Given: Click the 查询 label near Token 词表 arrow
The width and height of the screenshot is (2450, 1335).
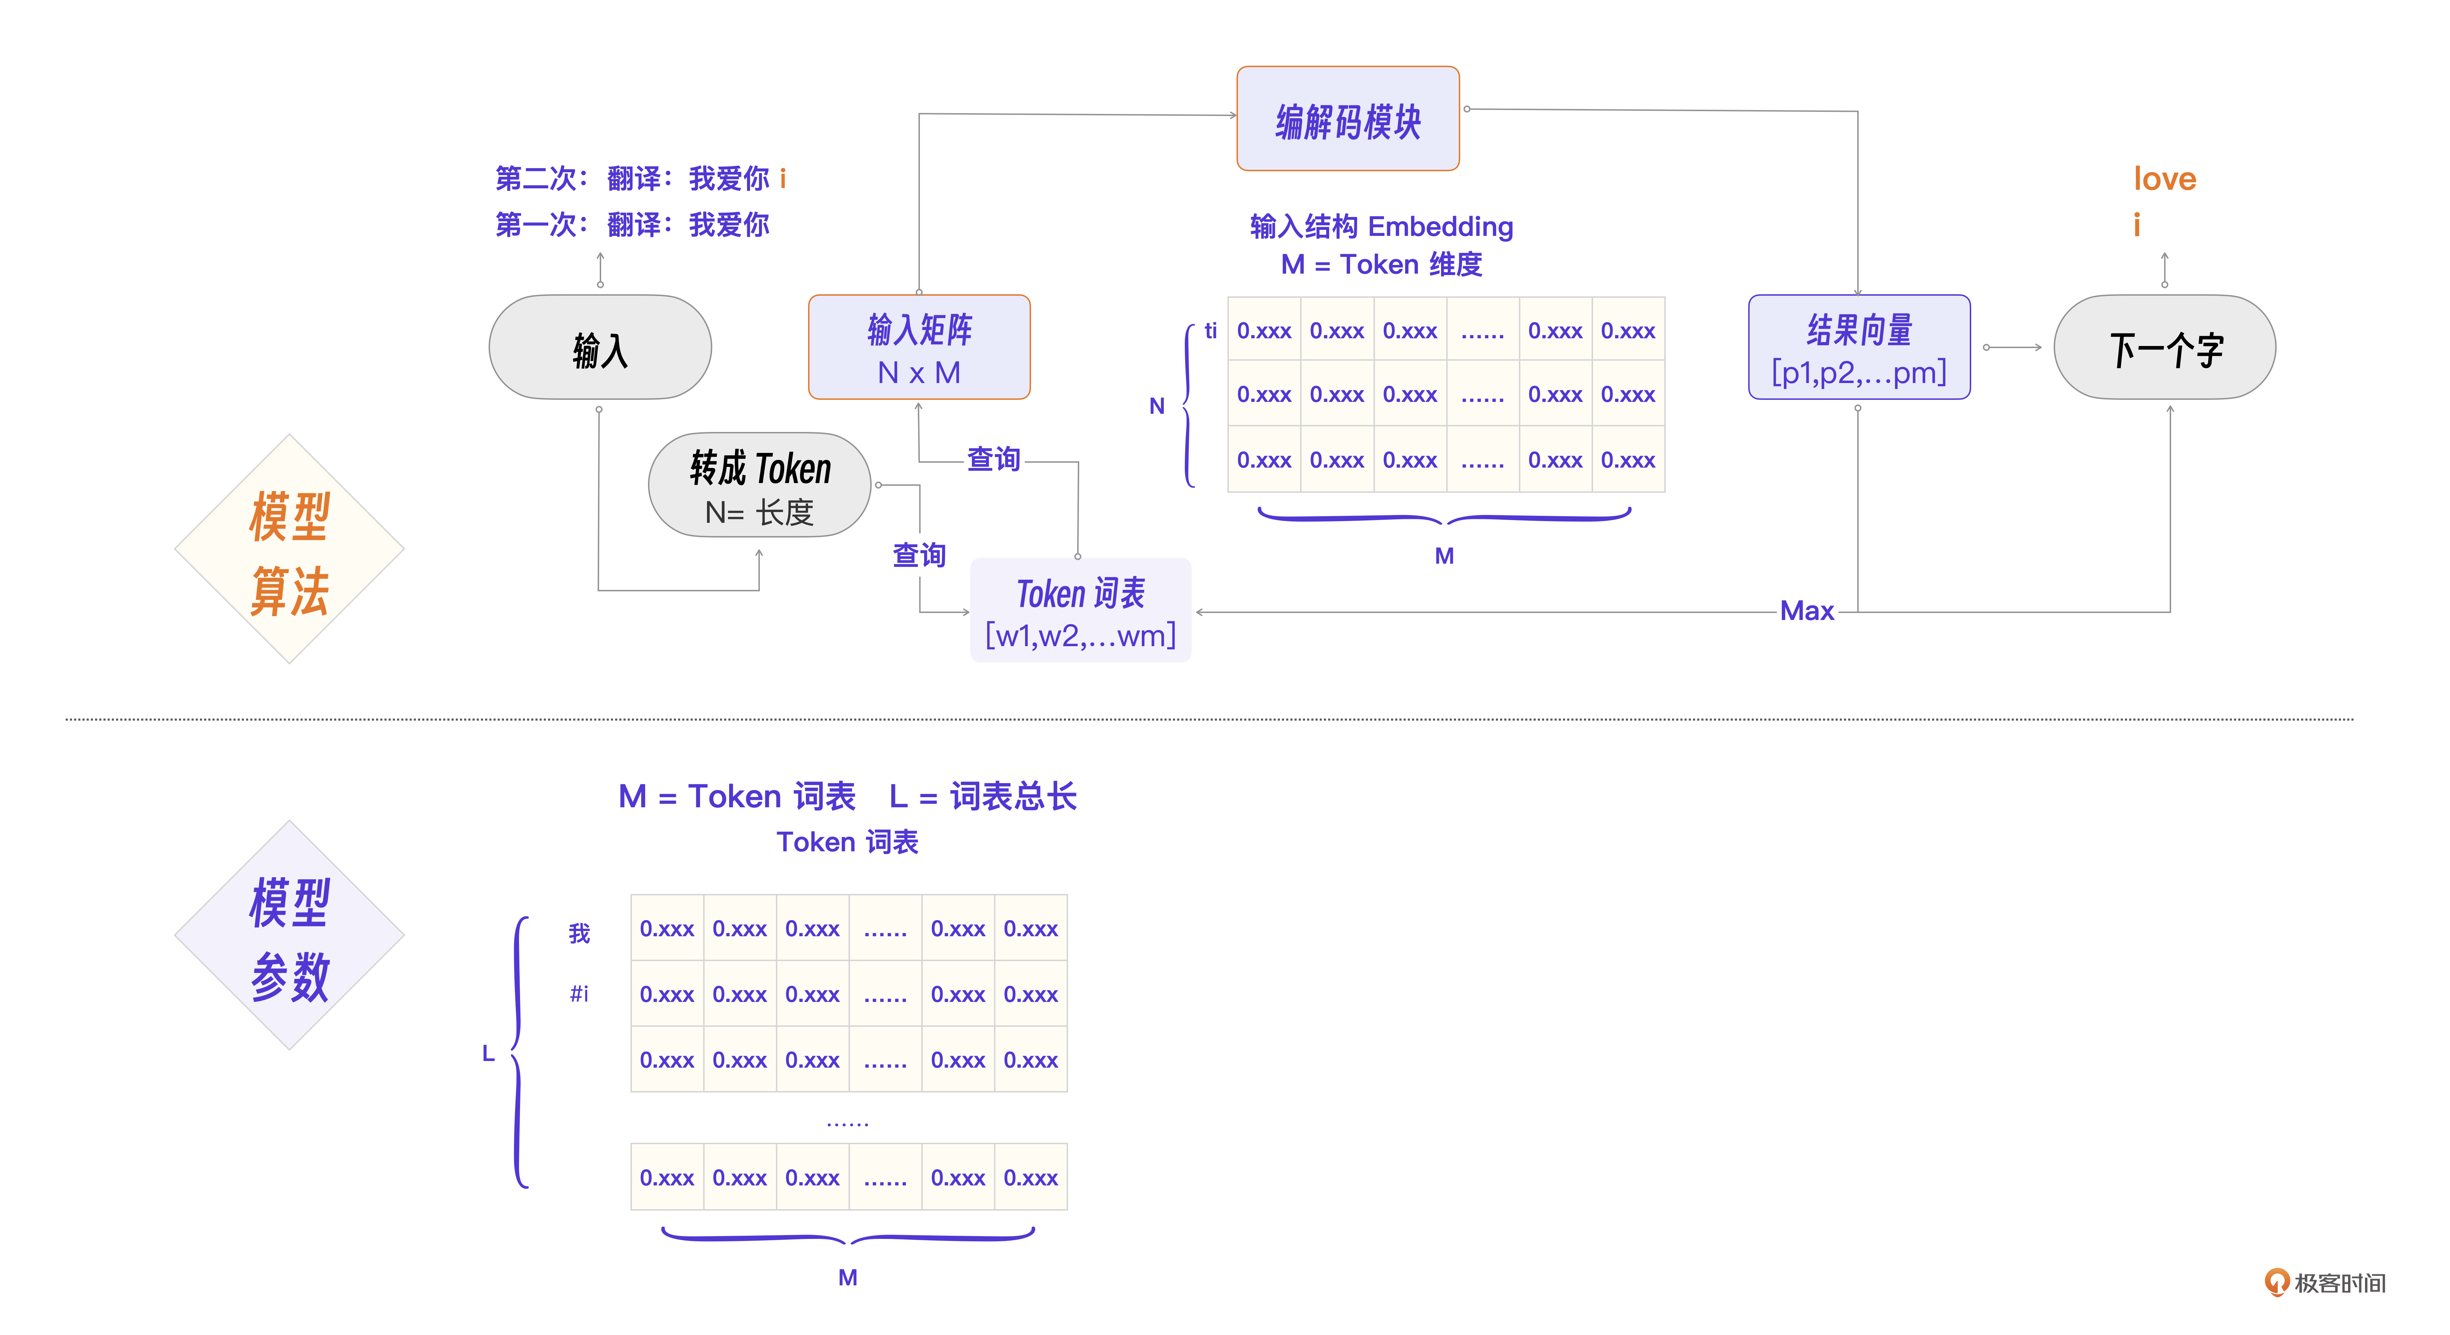Looking at the screenshot, I should click(919, 555).
